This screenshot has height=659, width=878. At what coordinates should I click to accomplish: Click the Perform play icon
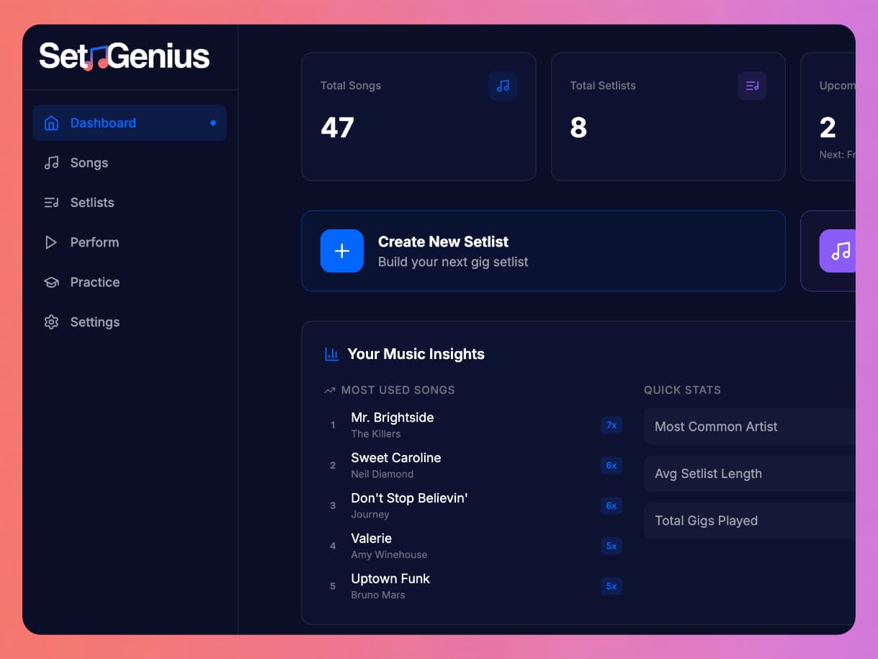[51, 242]
